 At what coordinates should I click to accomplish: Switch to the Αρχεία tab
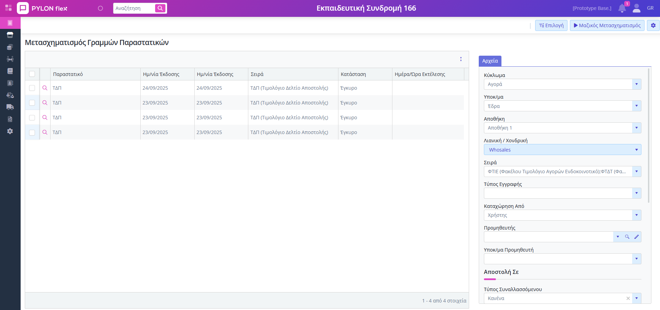point(490,61)
